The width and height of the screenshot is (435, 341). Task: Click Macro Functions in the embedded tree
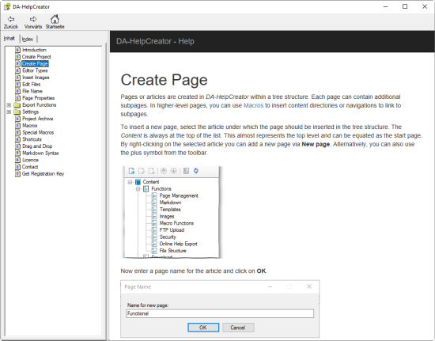point(176,223)
